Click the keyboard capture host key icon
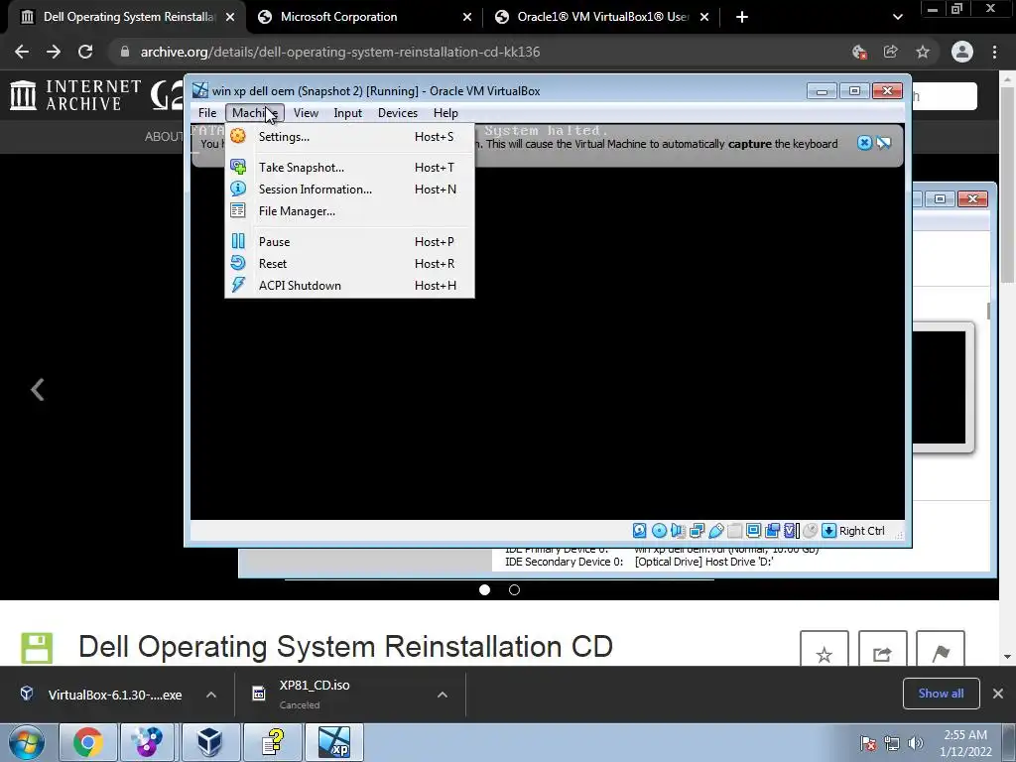Image resolution: width=1016 pixels, height=762 pixels. click(828, 531)
